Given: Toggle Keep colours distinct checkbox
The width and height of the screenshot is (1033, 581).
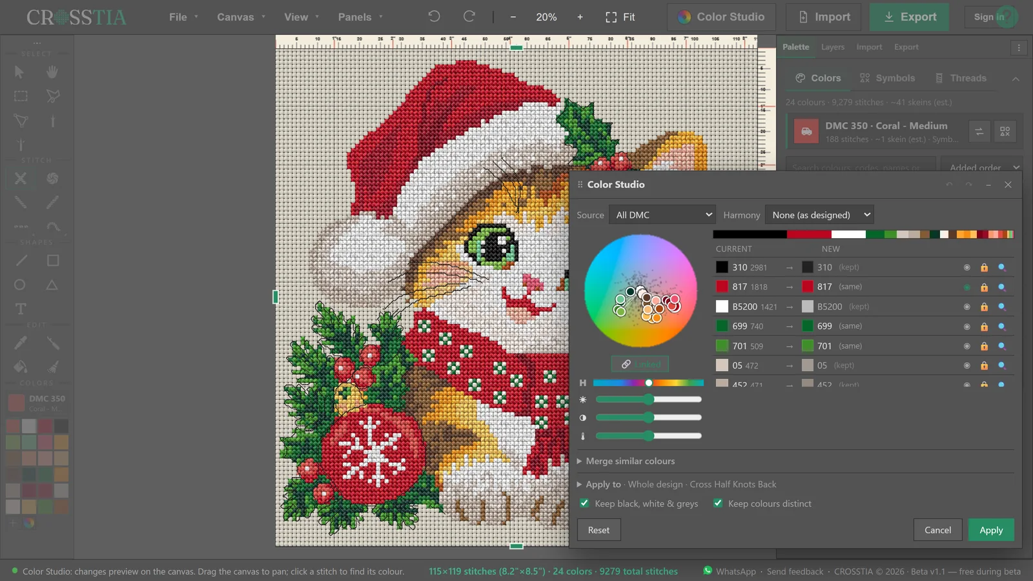Looking at the screenshot, I should click(x=718, y=503).
